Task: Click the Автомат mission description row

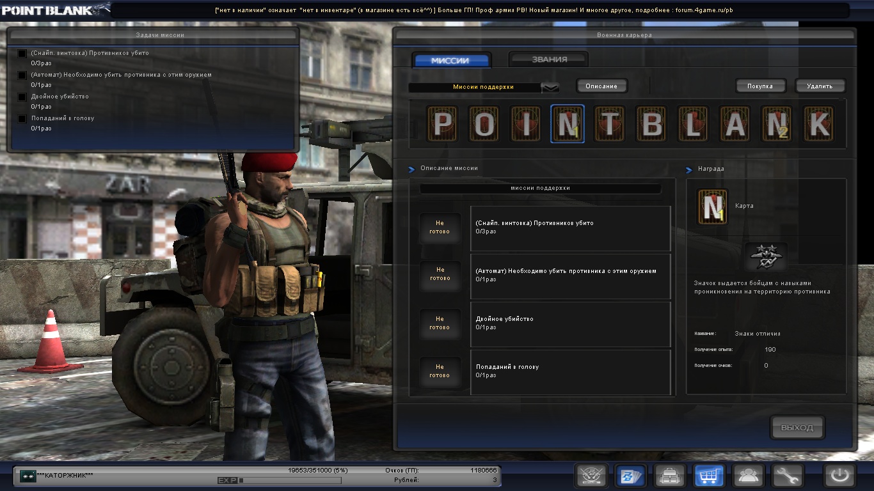Action: click(570, 276)
